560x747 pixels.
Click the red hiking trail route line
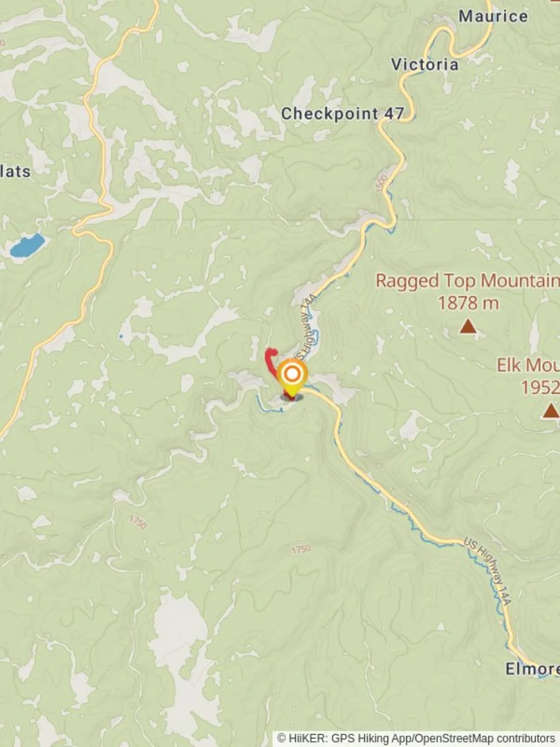270,360
